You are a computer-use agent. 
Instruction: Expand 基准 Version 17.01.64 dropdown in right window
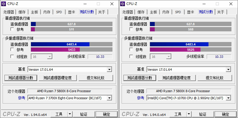[189, 70]
